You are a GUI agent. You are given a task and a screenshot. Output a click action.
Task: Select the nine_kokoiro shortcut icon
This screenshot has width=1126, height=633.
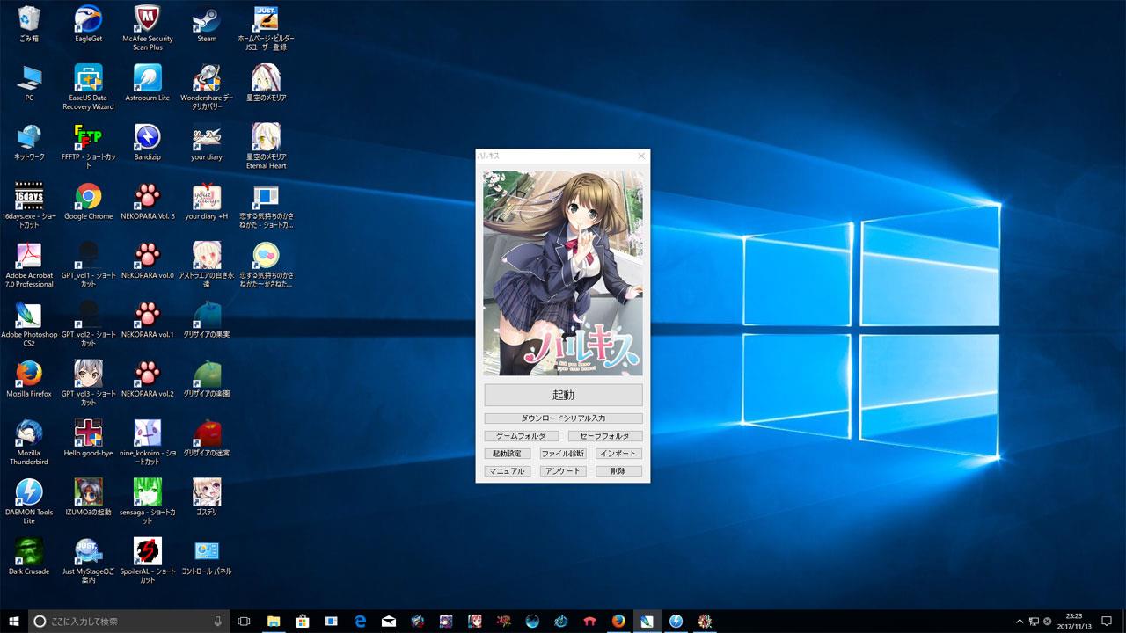pos(147,441)
